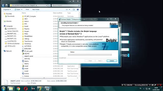Click the change view icon
This screenshot has width=163, height=91.
pos(67,10)
